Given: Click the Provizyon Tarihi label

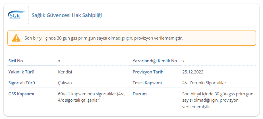Looking at the screenshot, I should (x=149, y=72).
